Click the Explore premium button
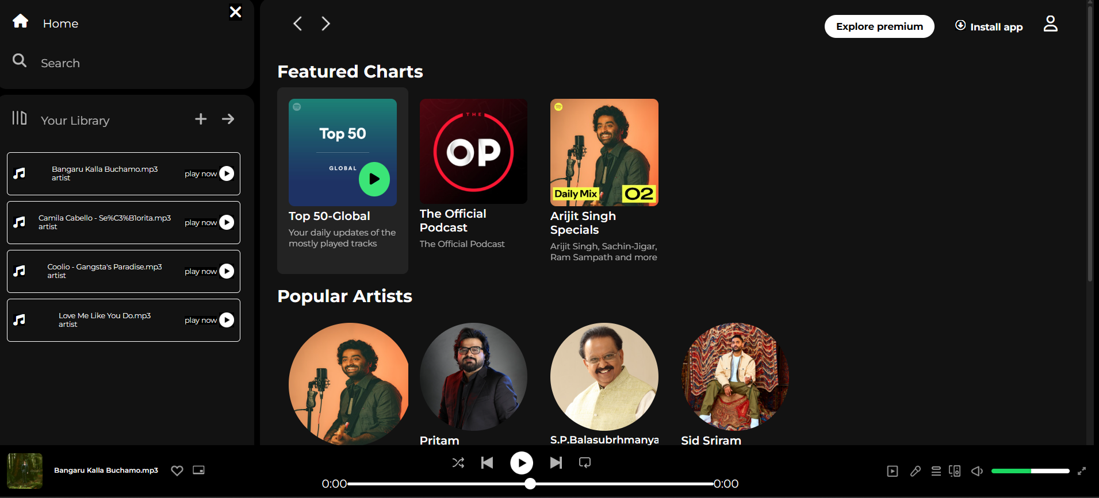This screenshot has height=498, width=1099. [879, 26]
